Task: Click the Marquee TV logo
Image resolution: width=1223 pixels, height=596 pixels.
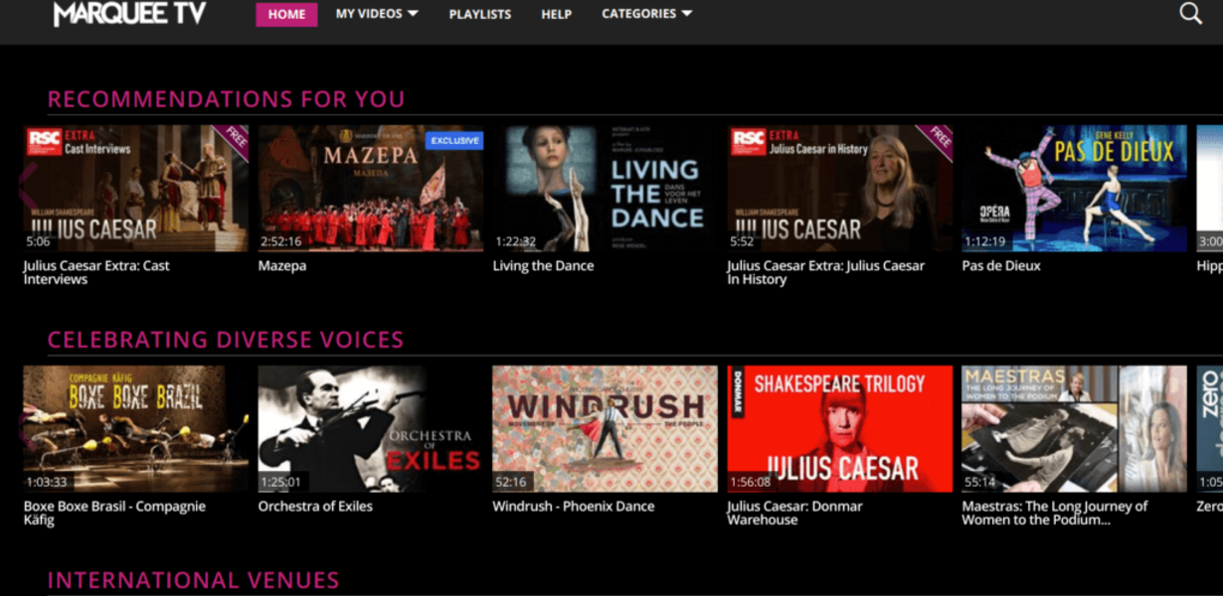Action: 129,13
